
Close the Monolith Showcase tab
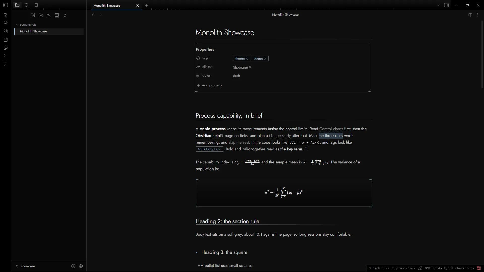pos(138,5)
